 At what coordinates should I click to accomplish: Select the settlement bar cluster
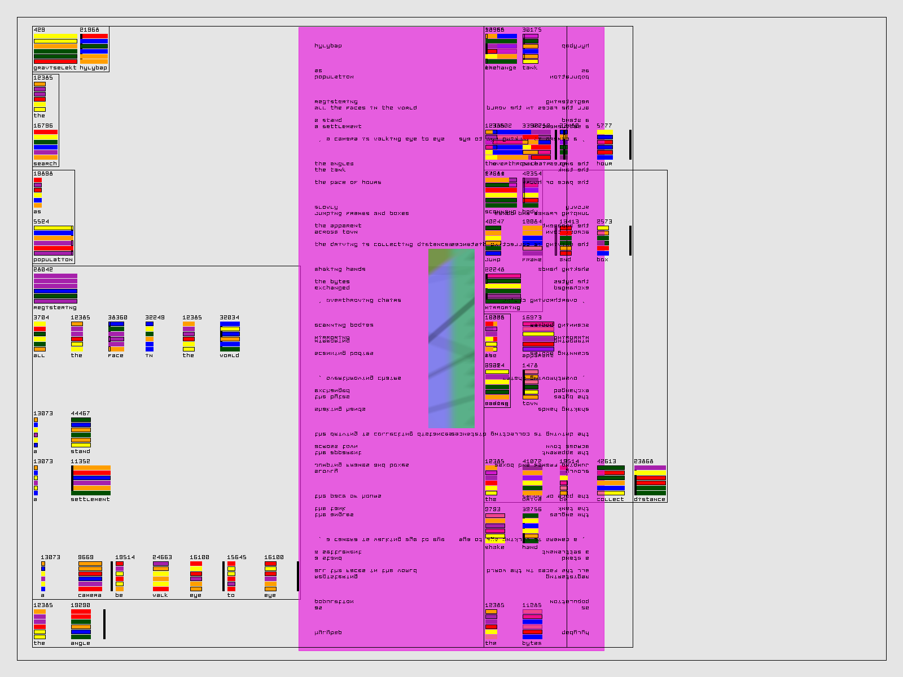[91, 480]
